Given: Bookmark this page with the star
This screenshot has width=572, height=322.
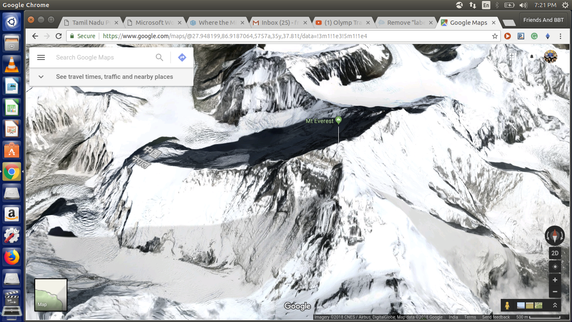Looking at the screenshot, I should (495, 36).
